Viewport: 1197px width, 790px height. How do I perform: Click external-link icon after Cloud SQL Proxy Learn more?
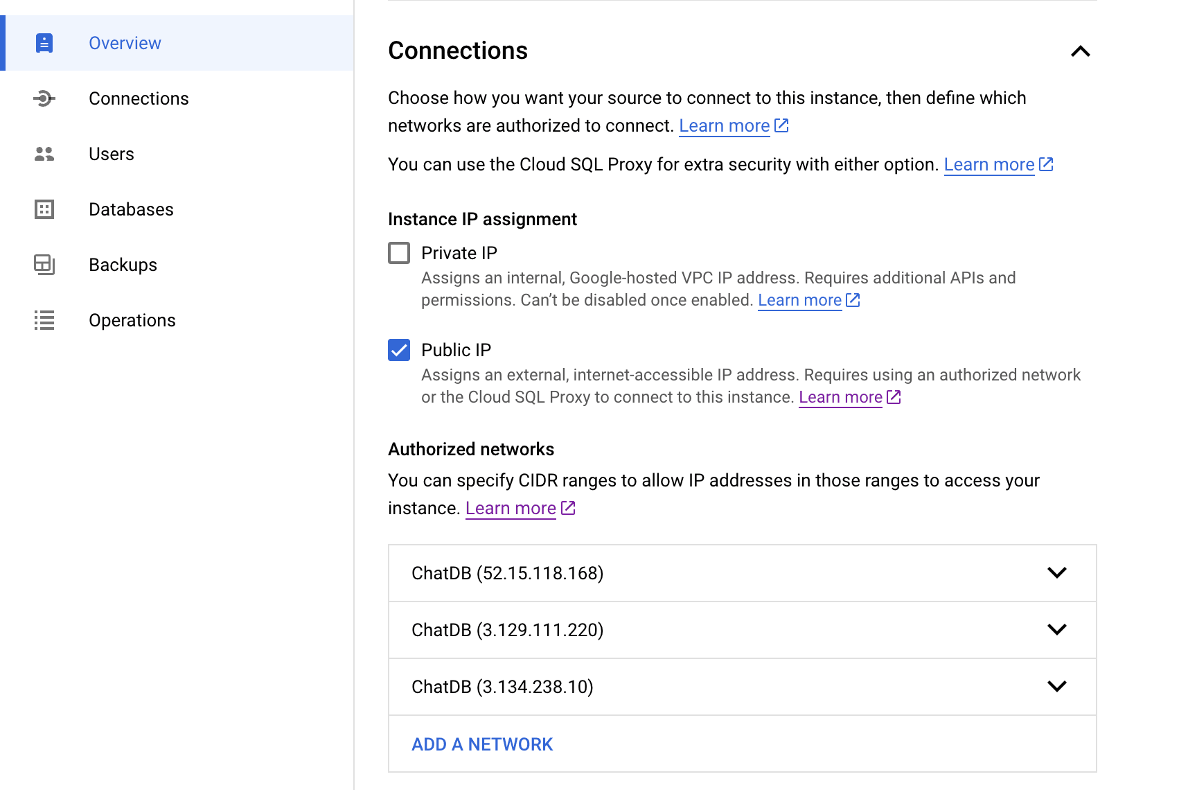pyautogui.click(x=1046, y=164)
